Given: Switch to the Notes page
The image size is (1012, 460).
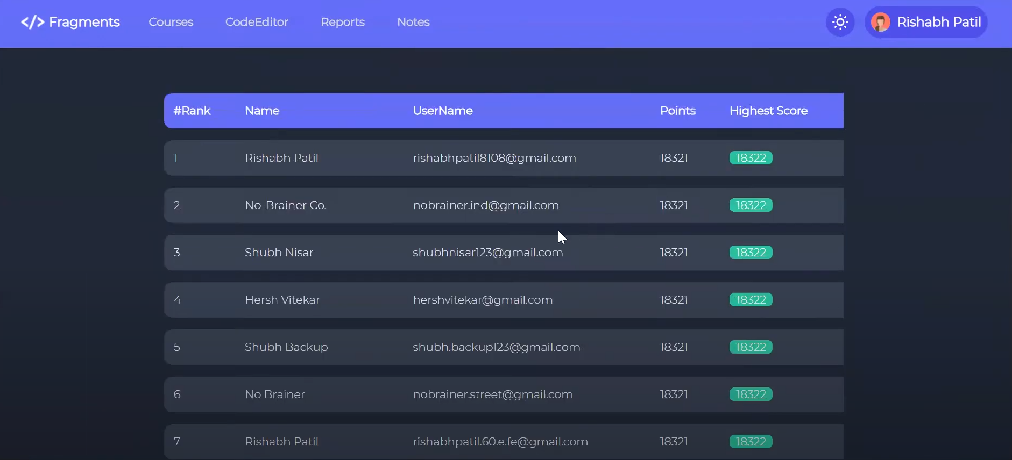Looking at the screenshot, I should point(413,22).
